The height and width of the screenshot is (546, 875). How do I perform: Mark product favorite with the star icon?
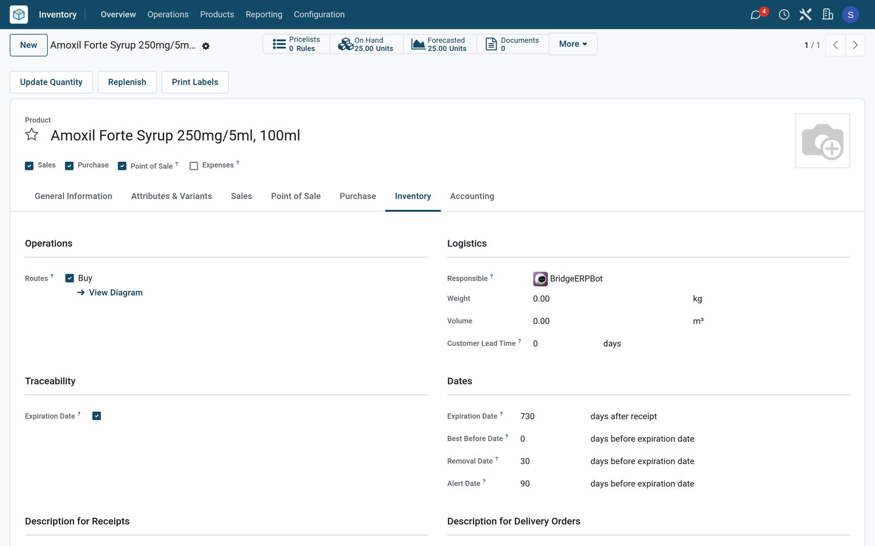[x=32, y=135]
